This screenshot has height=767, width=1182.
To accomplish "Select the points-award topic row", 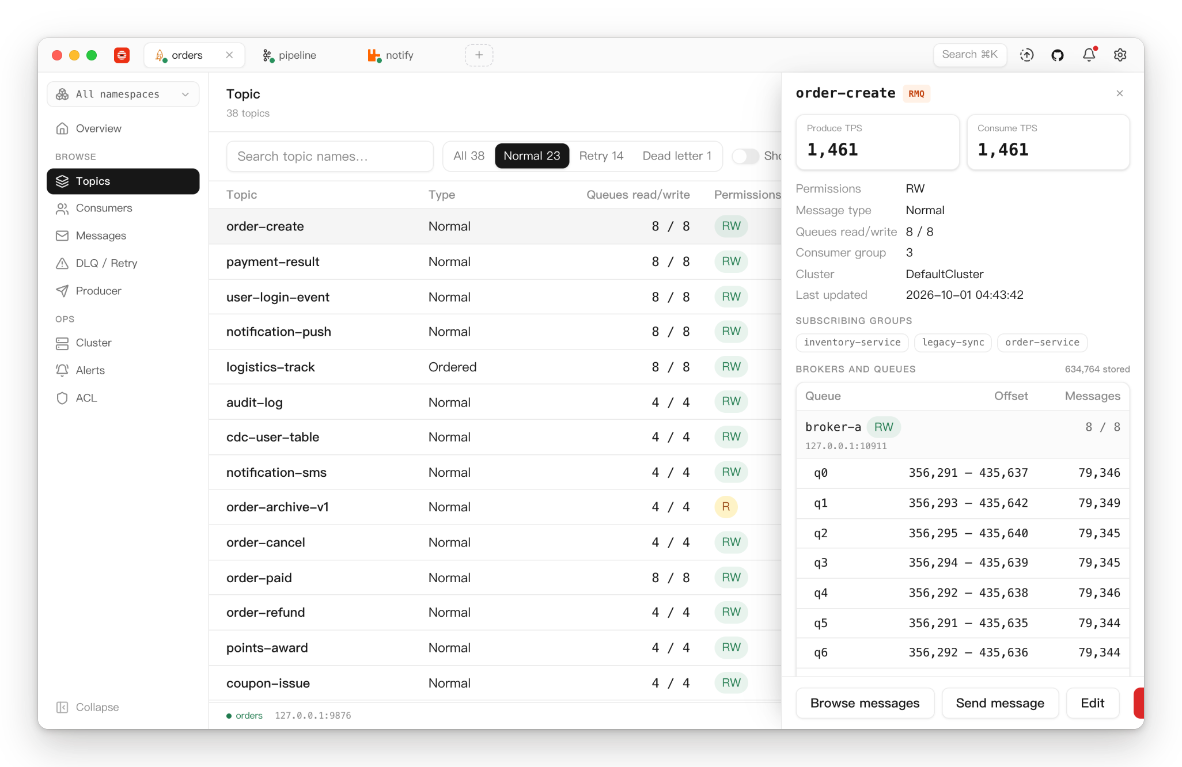I will coord(495,648).
